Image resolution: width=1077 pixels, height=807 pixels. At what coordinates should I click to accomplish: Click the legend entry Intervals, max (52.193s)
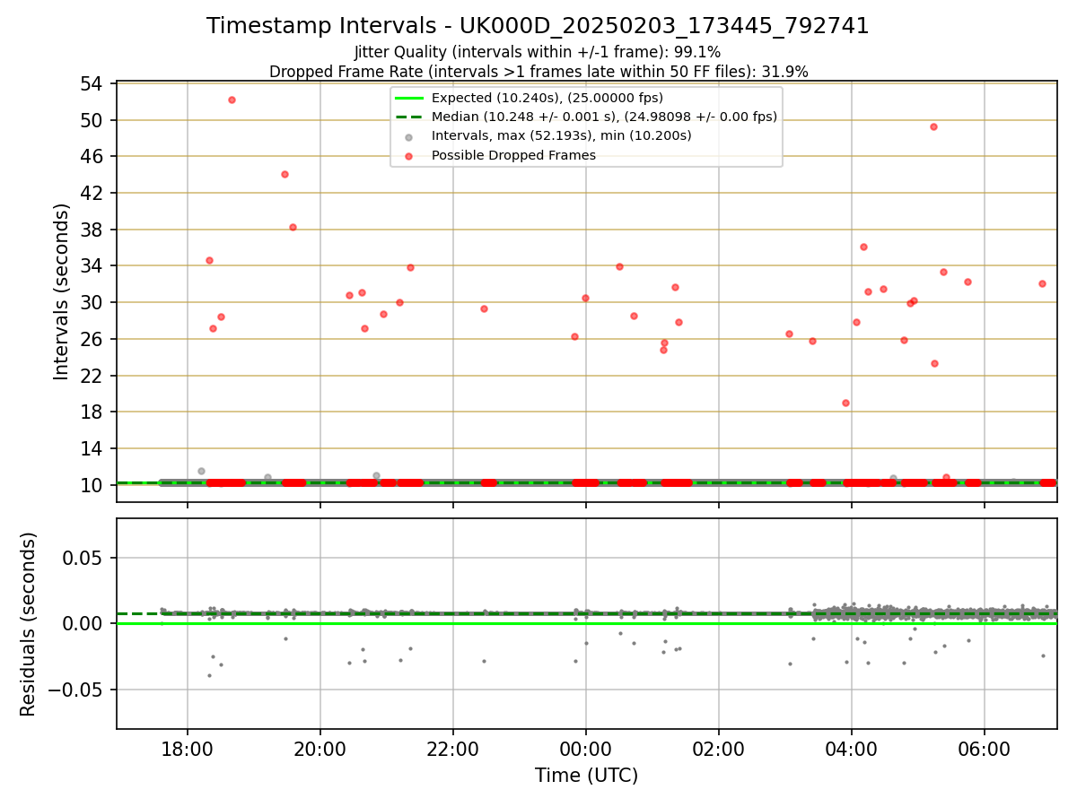562,135
